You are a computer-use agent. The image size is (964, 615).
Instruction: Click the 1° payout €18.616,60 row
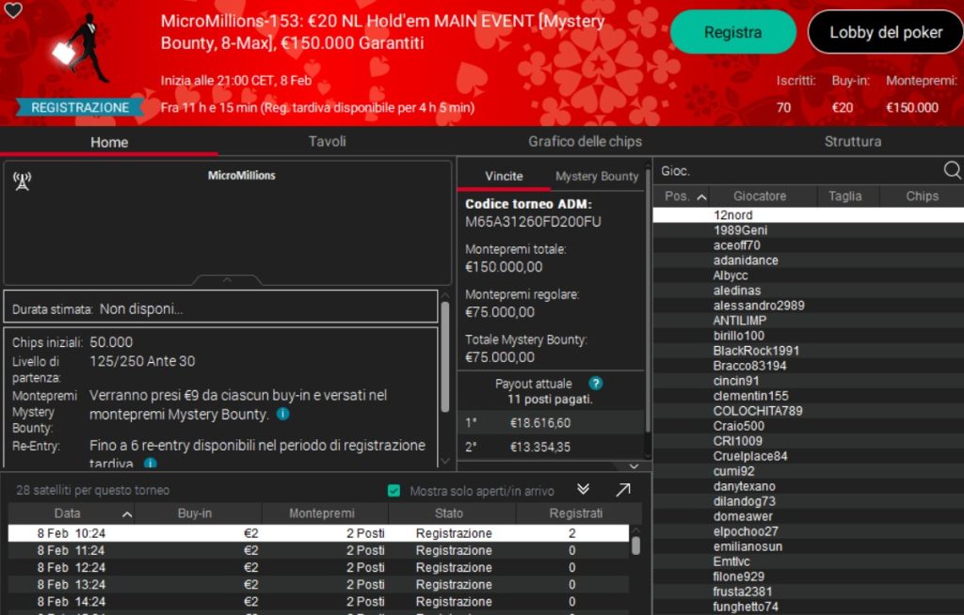coord(551,423)
